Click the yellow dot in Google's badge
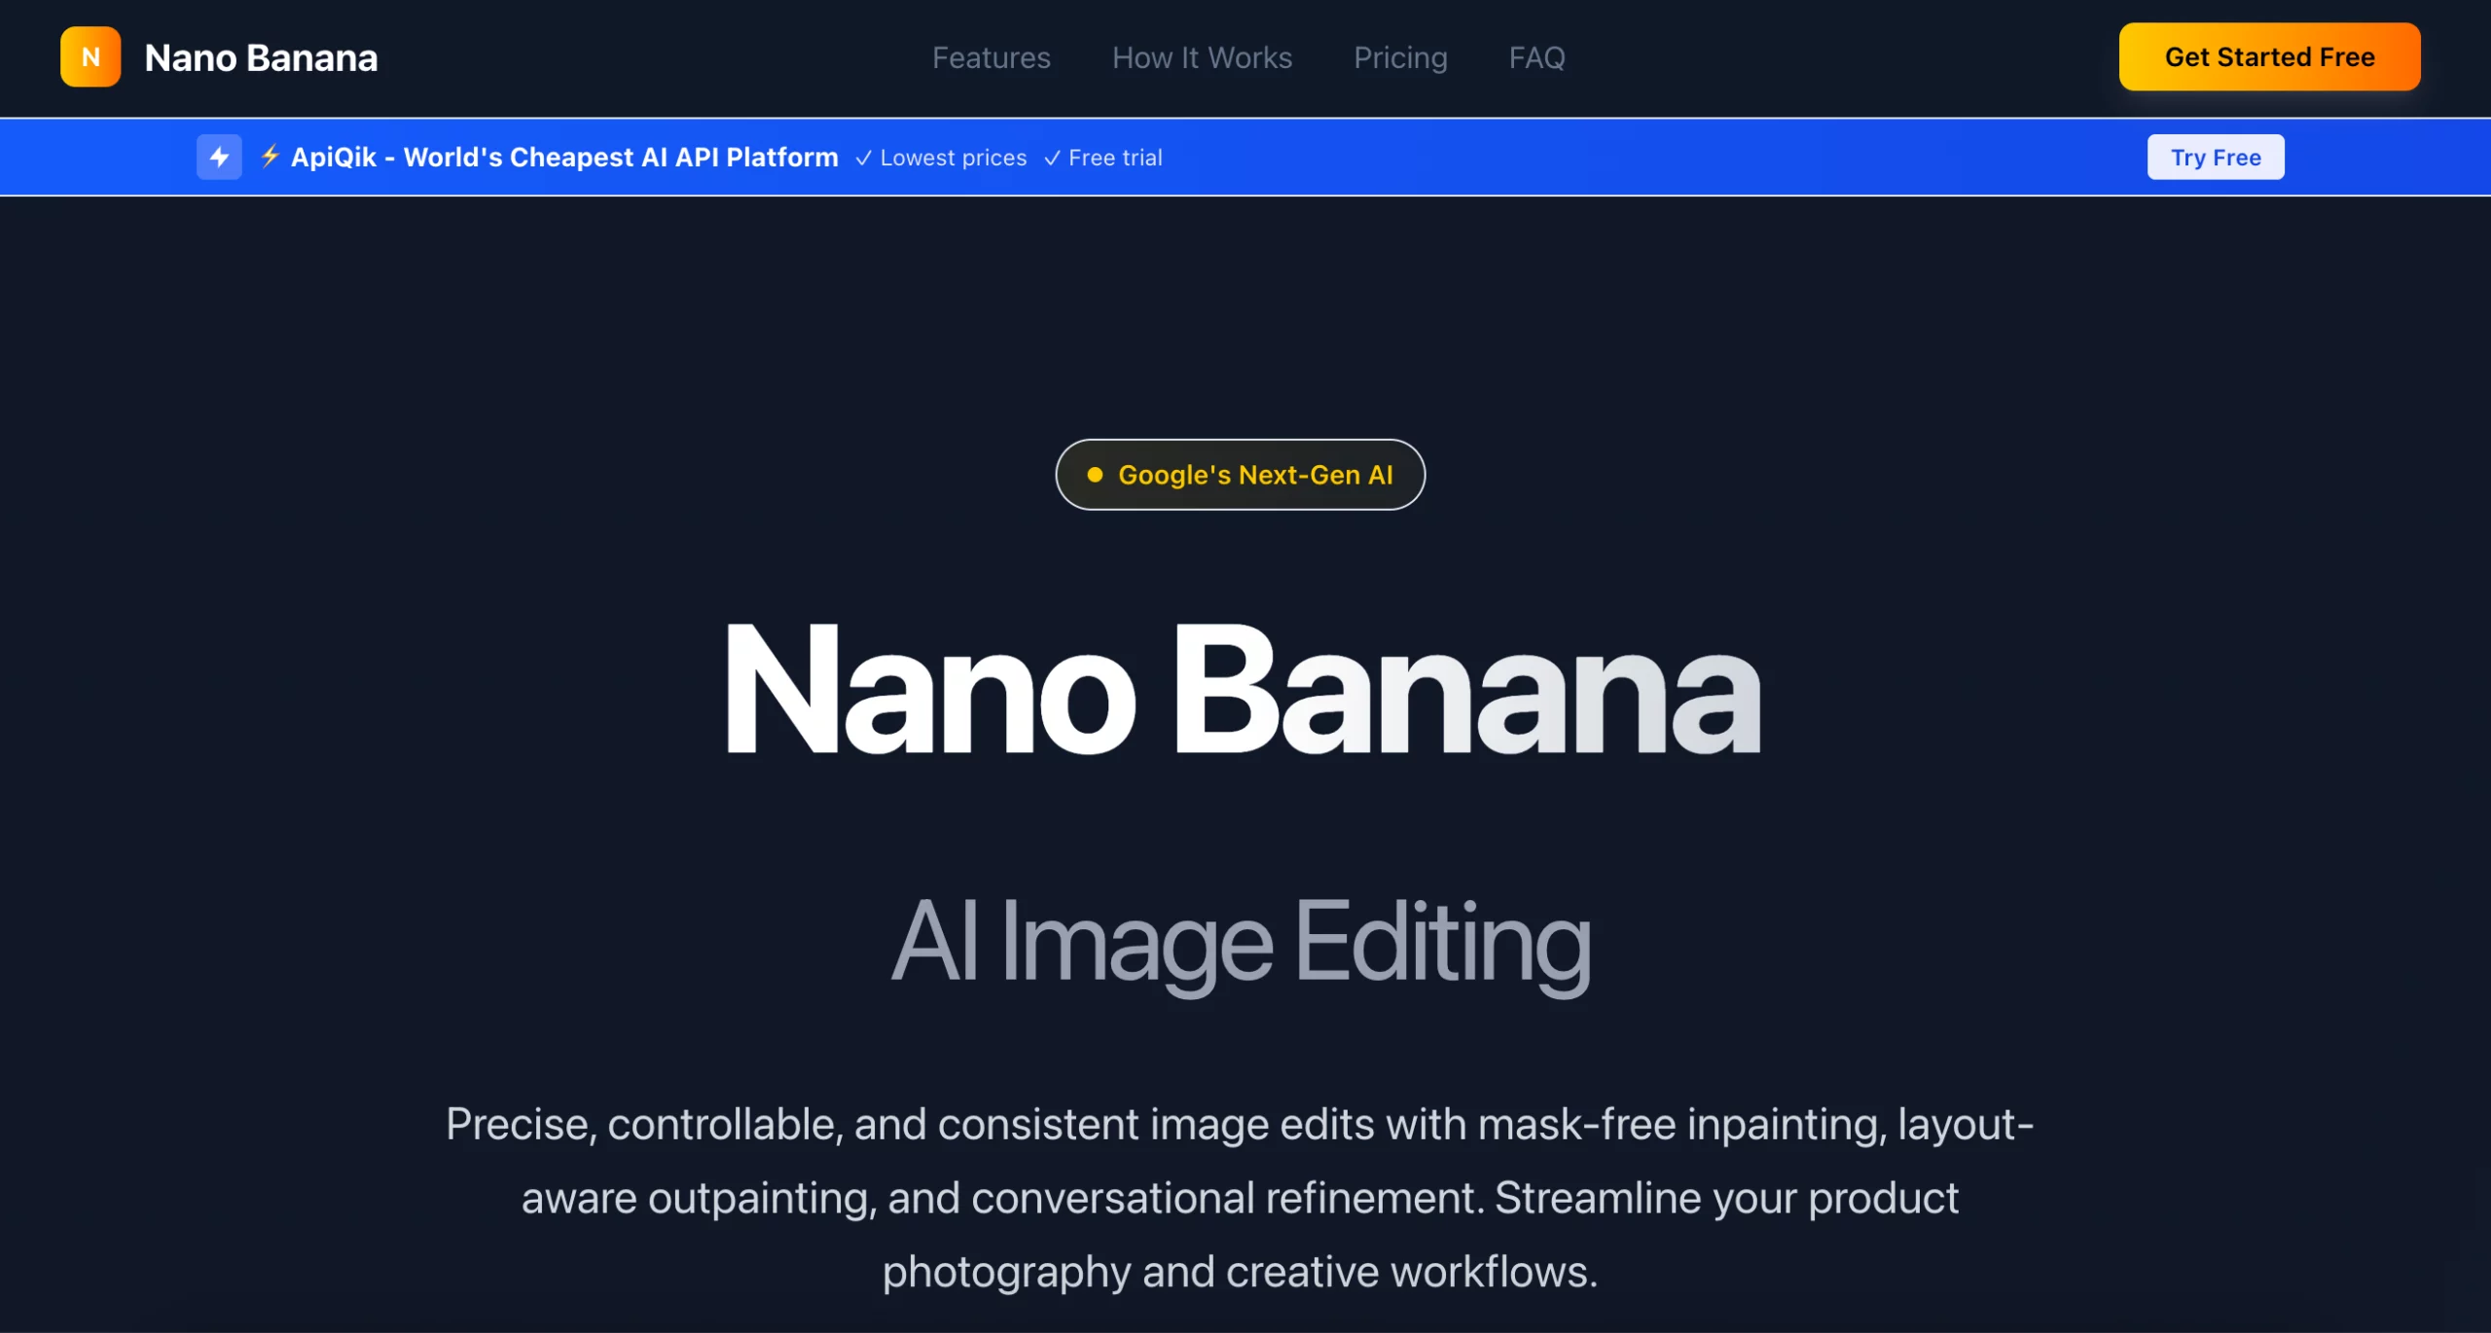This screenshot has width=2491, height=1333. pyautogui.click(x=1095, y=475)
